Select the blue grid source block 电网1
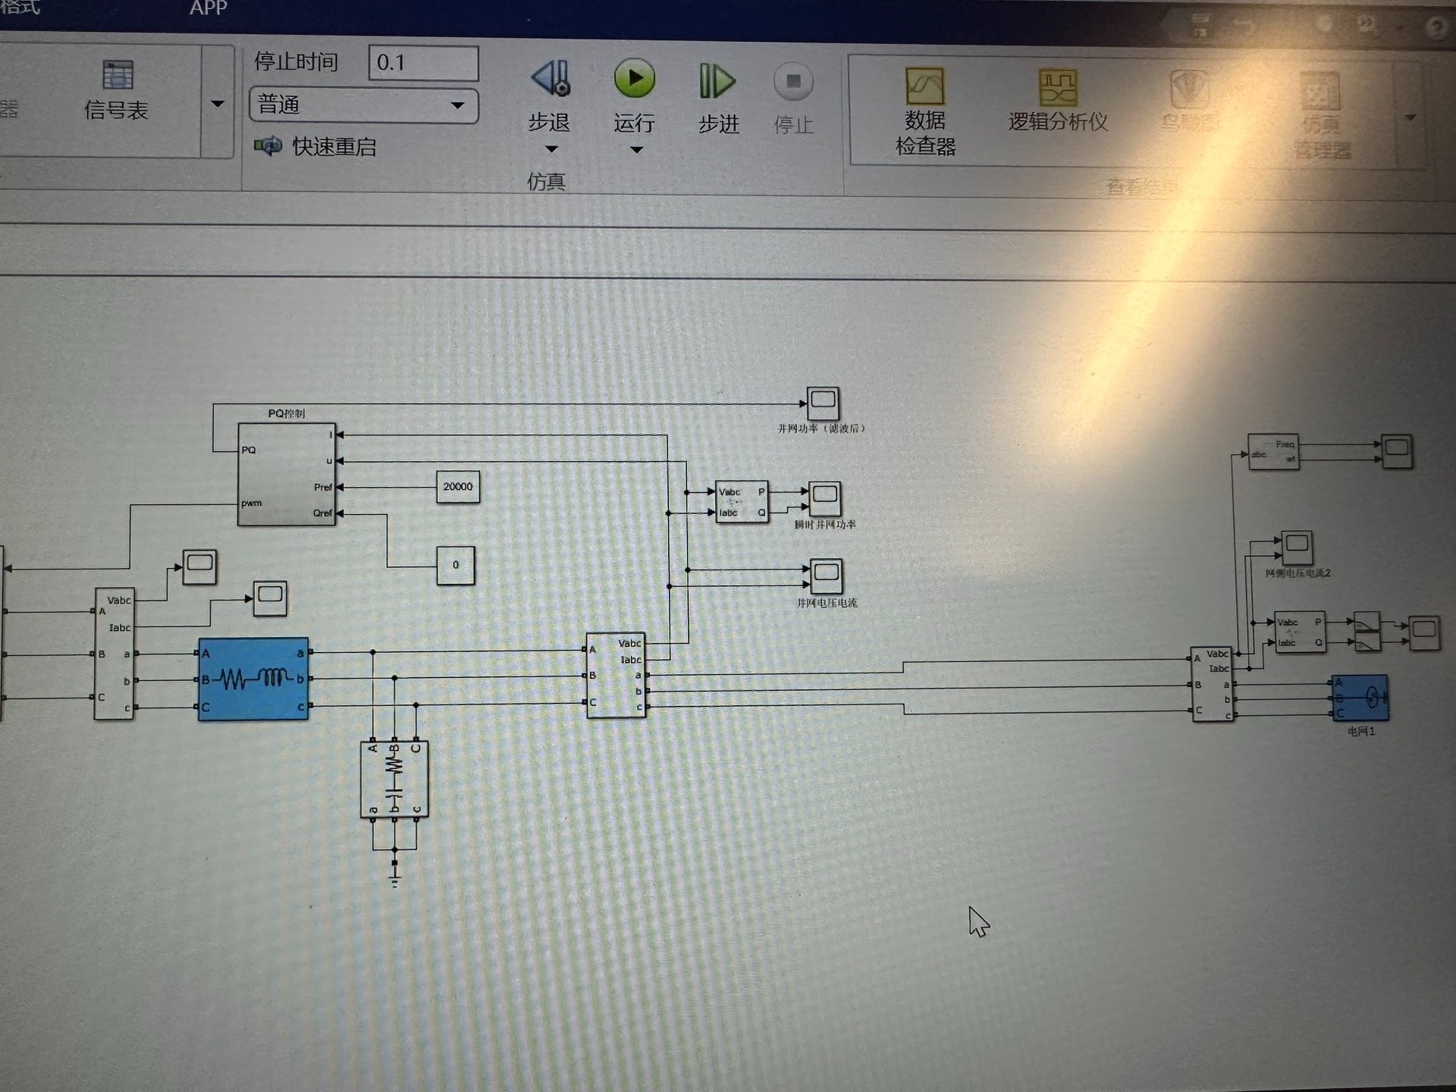The image size is (1456, 1092). [1360, 698]
